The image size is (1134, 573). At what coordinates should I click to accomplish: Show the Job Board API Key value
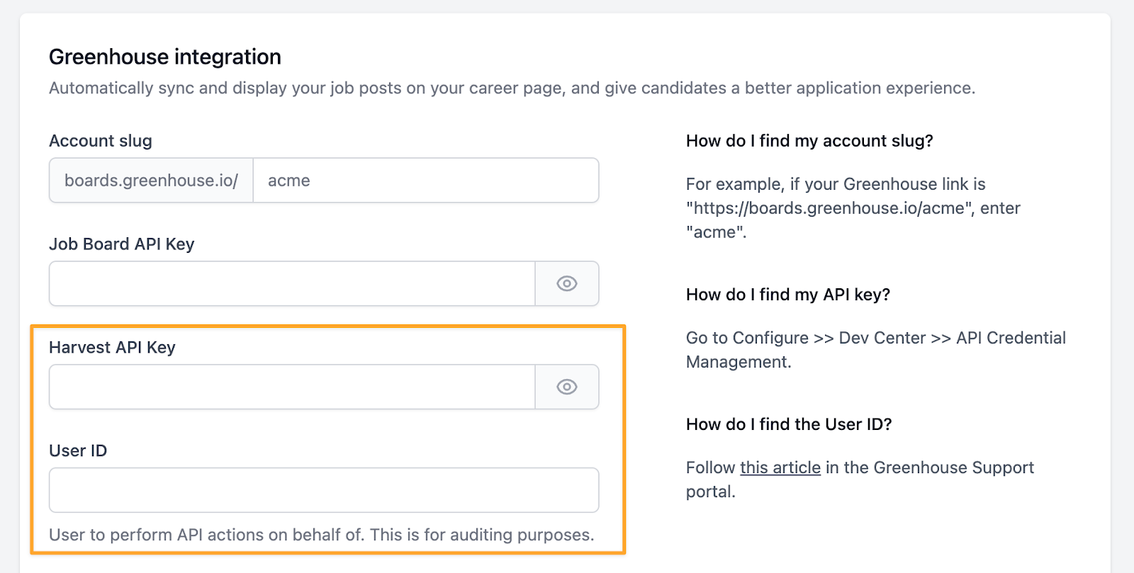[567, 283]
